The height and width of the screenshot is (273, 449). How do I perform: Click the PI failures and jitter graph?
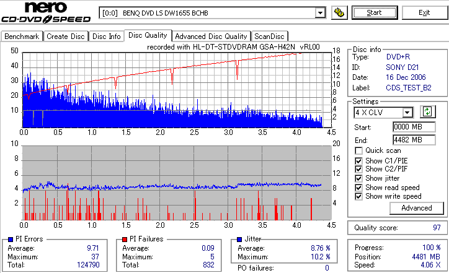click(177, 183)
